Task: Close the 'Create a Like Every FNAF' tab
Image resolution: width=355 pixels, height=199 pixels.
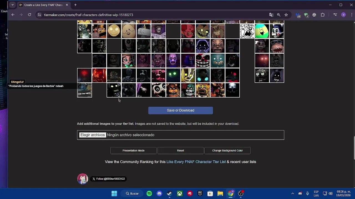Action: click(x=67, y=5)
